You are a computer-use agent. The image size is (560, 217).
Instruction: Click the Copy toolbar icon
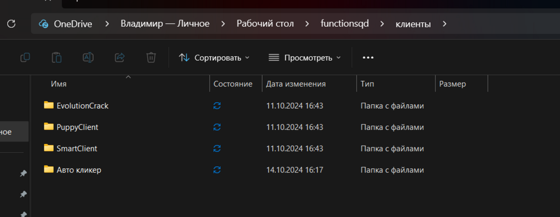pyautogui.click(x=25, y=57)
